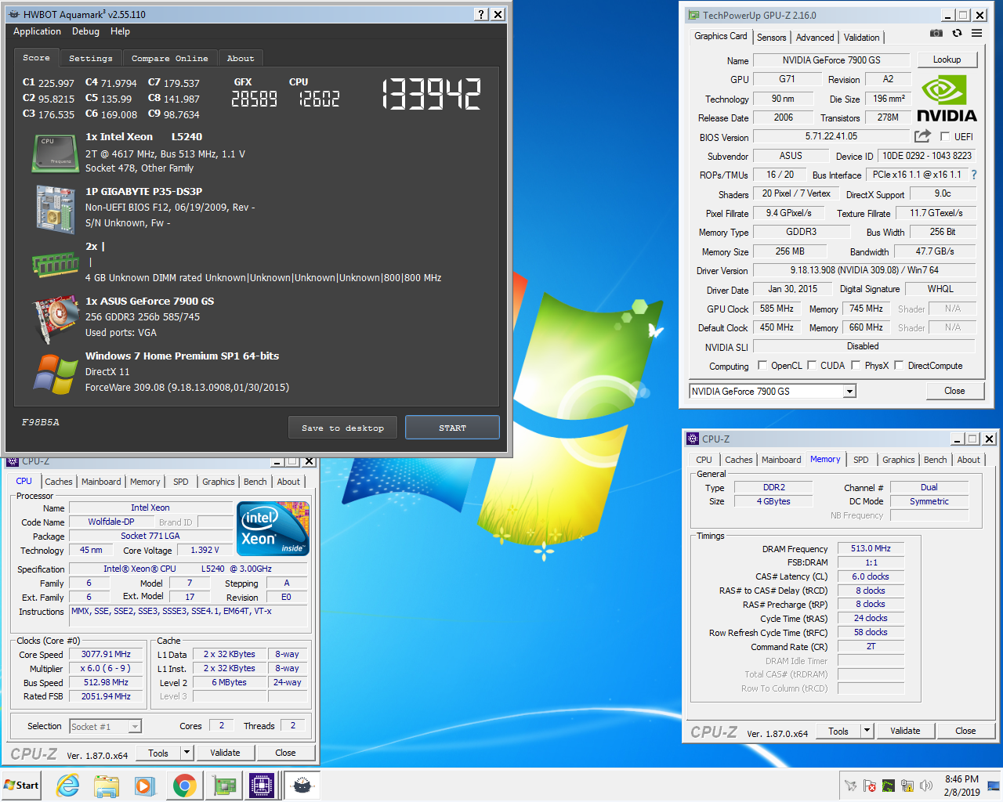The height and width of the screenshot is (802, 1003).
Task: Open the Windows Start button
Action: (x=21, y=785)
